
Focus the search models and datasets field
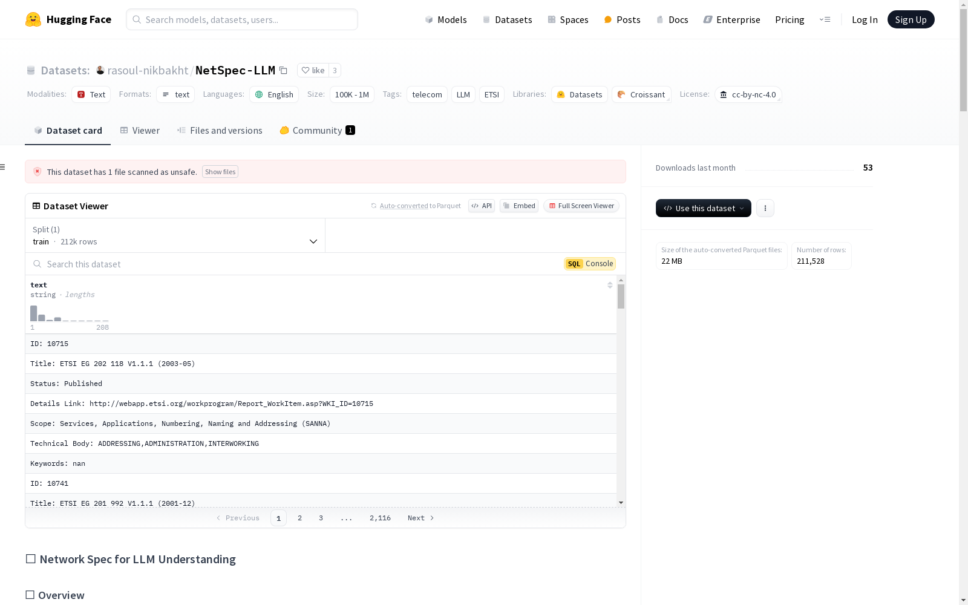[x=242, y=19]
